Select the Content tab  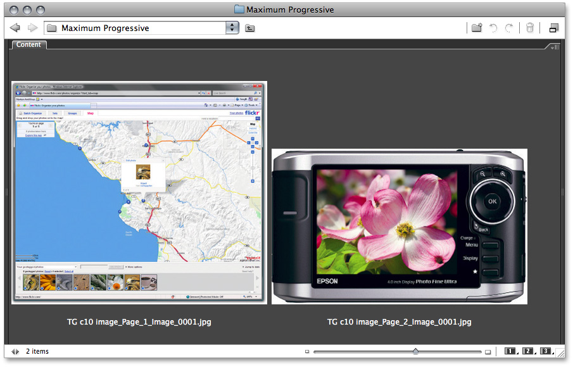pyautogui.click(x=29, y=44)
